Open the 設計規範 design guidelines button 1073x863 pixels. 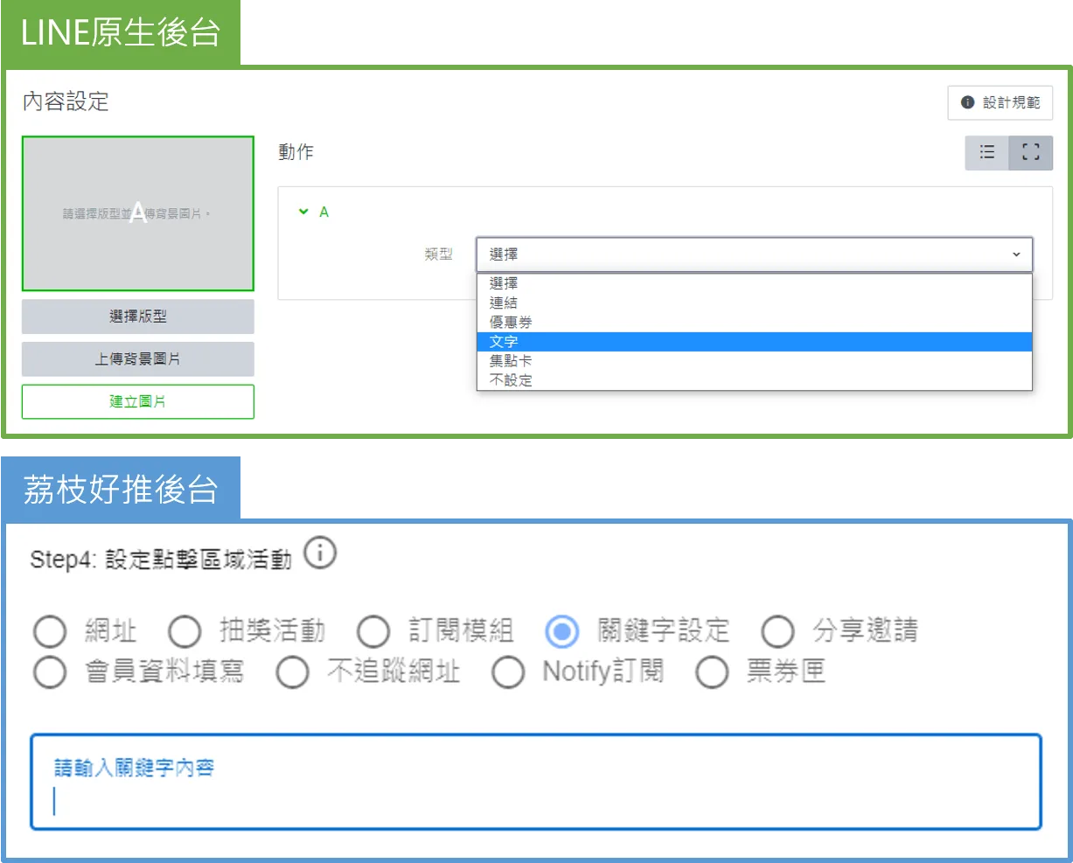click(x=1000, y=102)
